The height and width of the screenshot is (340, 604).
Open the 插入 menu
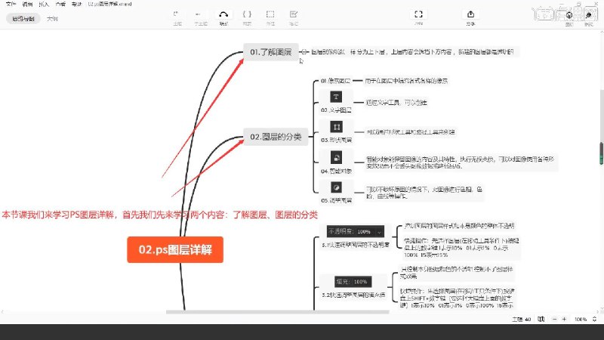click(x=44, y=4)
